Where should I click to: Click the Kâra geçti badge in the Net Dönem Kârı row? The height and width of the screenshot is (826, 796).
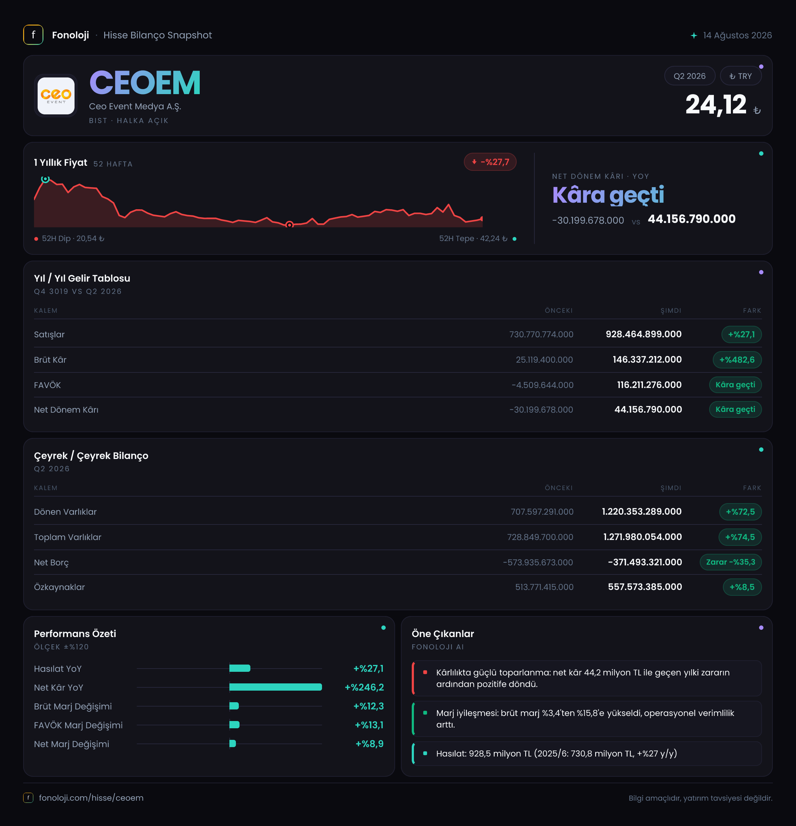tap(735, 409)
